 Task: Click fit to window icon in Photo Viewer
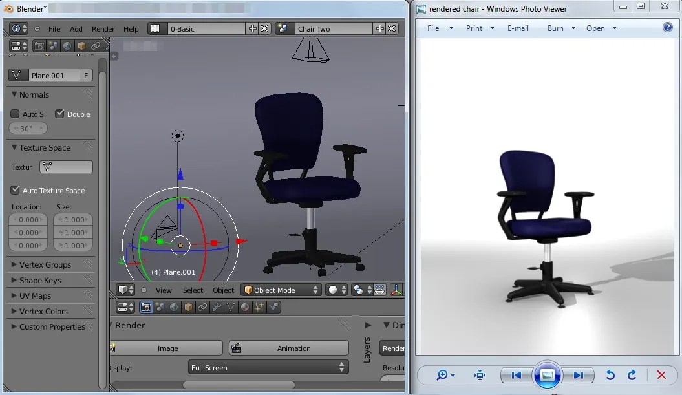pyautogui.click(x=480, y=375)
